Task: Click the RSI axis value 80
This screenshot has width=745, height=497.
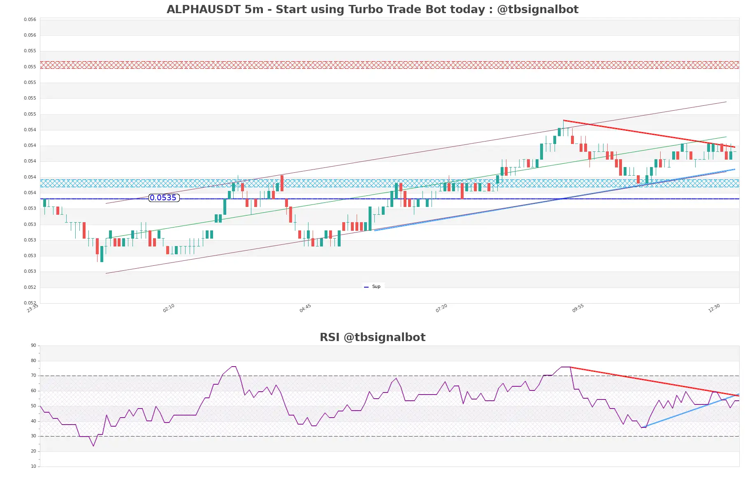Action: coord(33,361)
